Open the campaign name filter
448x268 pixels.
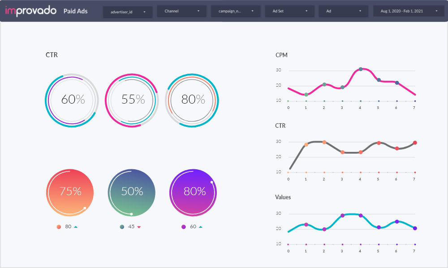[x=235, y=11]
